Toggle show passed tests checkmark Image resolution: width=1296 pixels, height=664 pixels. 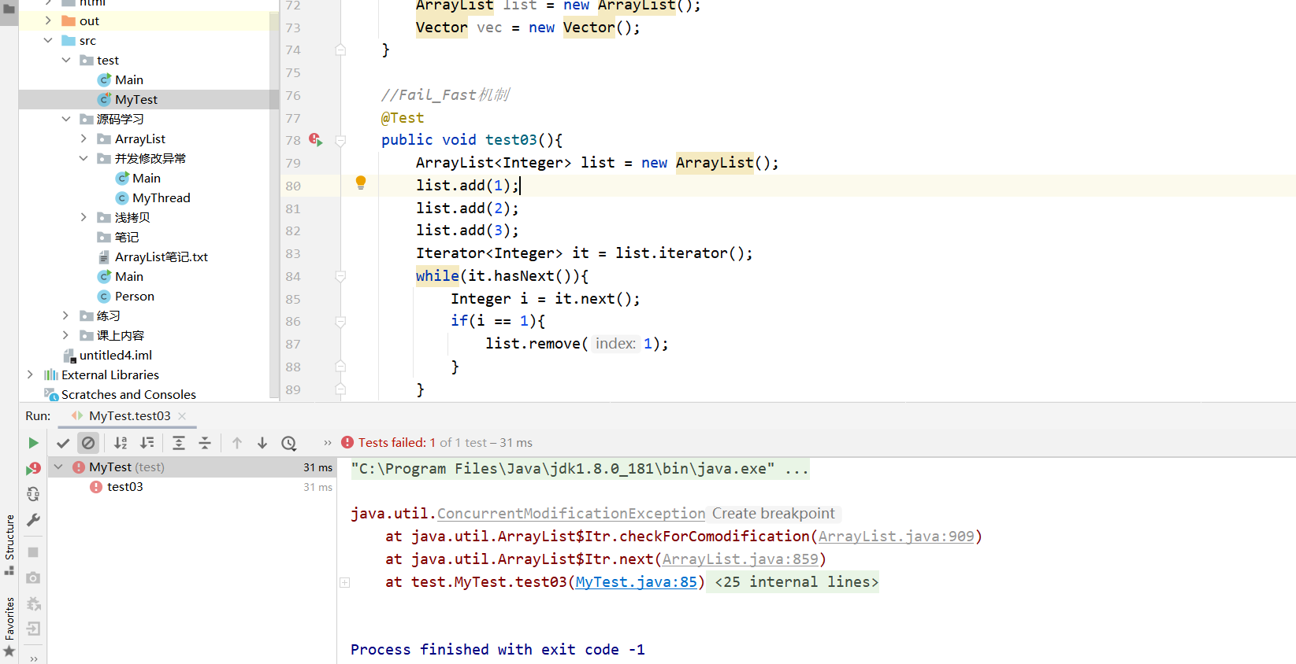point(63,443)
